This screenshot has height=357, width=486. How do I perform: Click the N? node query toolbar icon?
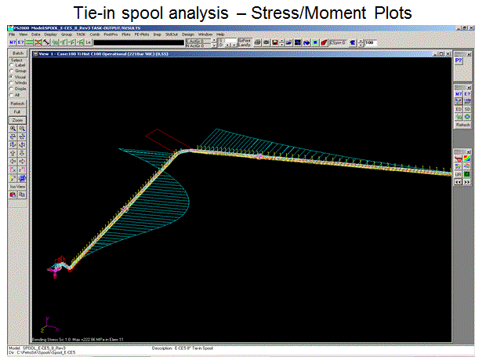[x=12, y=42]
